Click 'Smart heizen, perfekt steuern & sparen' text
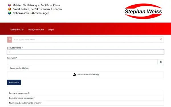Viewport: 171px width, 107px height. (x=37, y=9)
